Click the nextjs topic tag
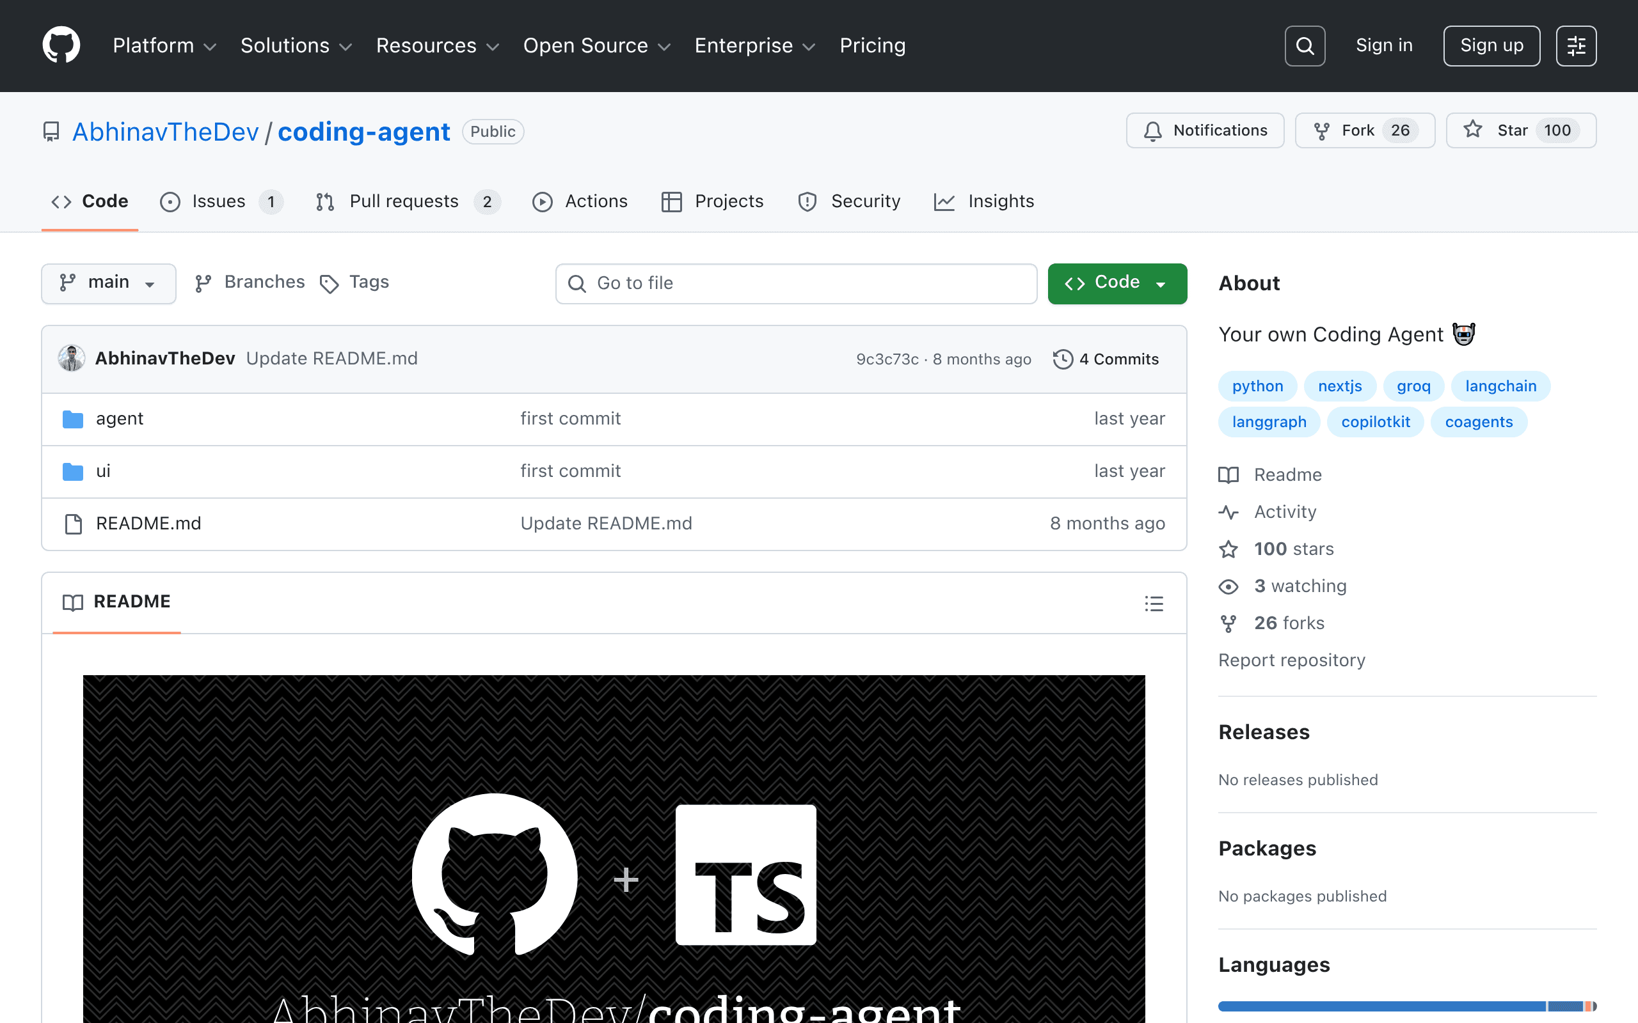This screenshot has height=1023, width=1638. pyautogui.click(x=1339, y=386)
